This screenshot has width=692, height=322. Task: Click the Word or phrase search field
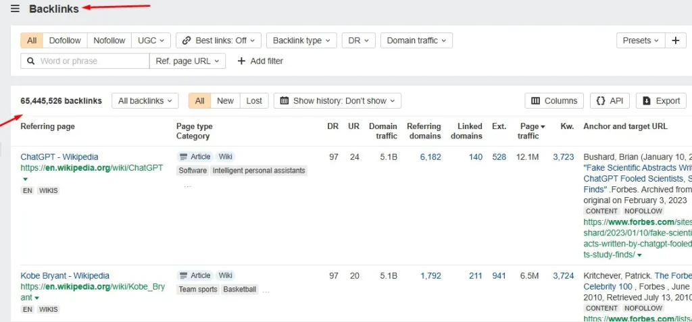[x=85, y=61]
